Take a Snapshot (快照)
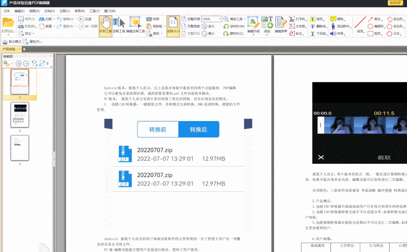The width and height of the screenshot is (407, 252). [x=153, y=19]
